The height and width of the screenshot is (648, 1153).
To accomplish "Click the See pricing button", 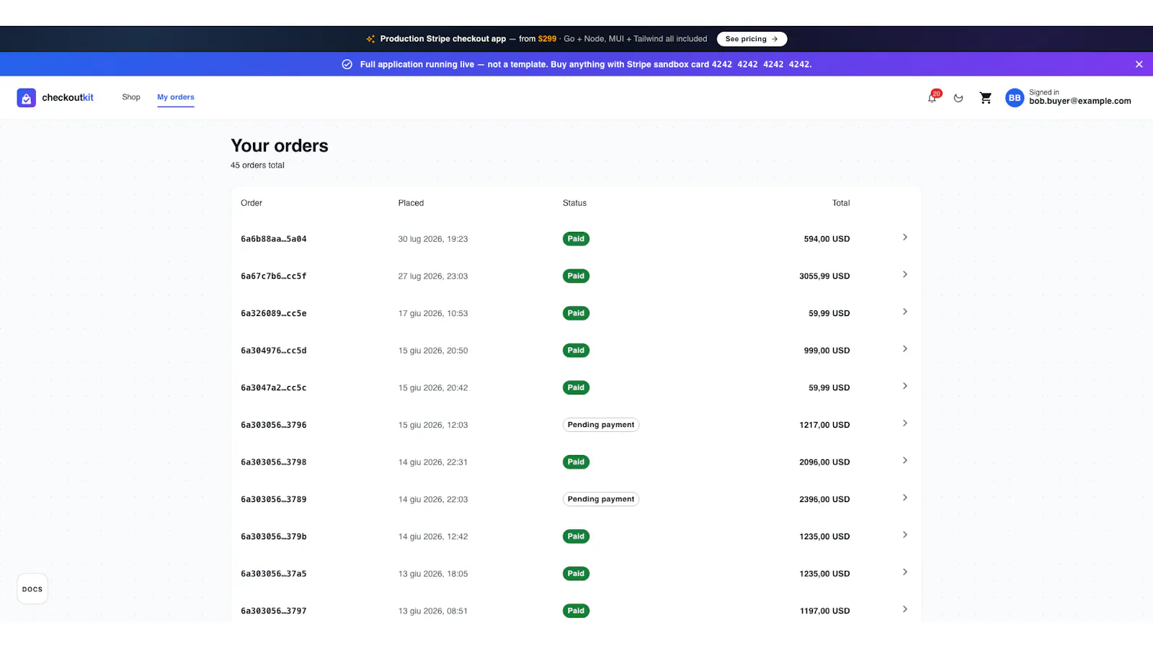I will click(752, 39).
